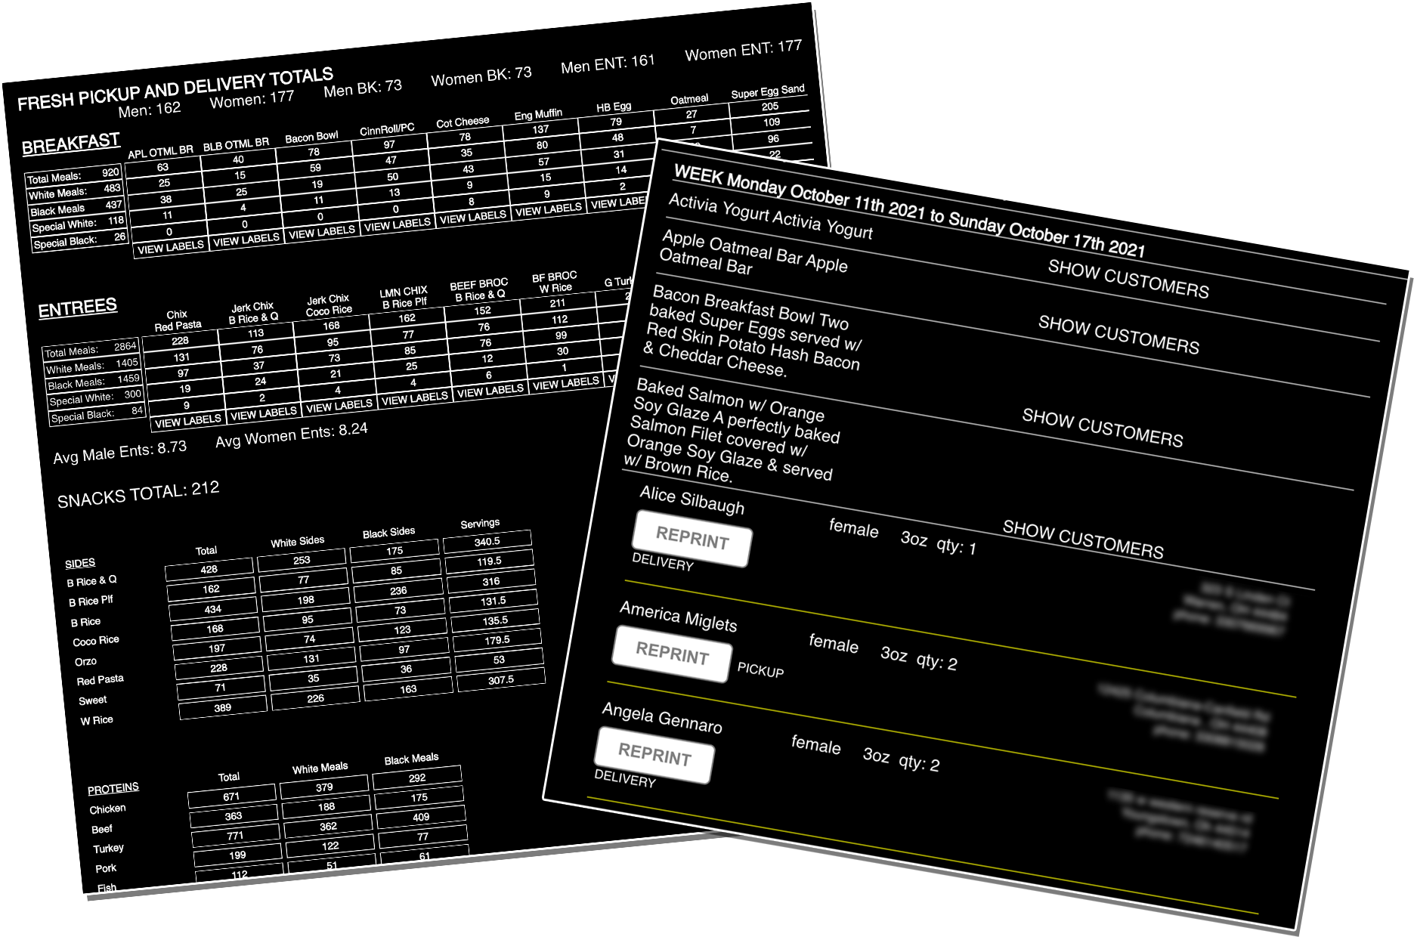
Task: Click VIEW LABELS under Chix Red Pasta
Action: 187,421
